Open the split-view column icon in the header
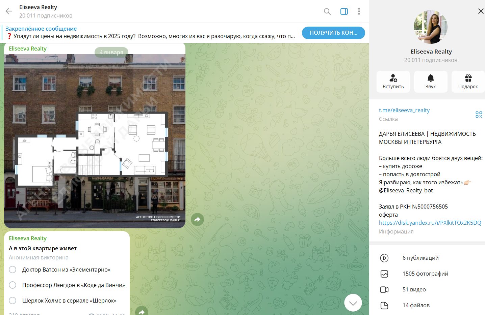This screenshot has width=485, height=315. click(344, 11)
